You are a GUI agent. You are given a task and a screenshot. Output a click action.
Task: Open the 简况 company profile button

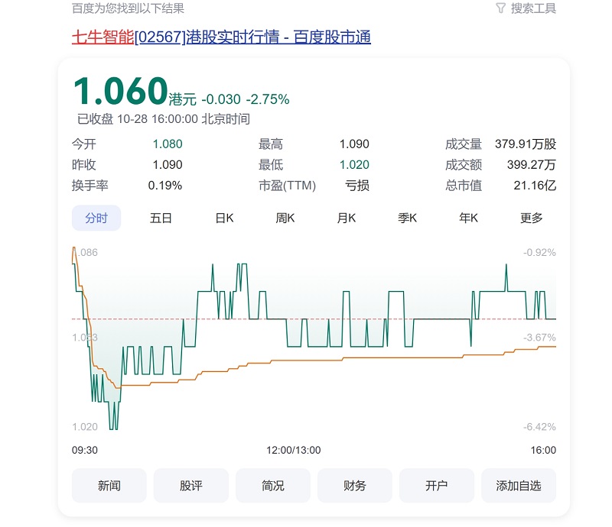click(x=273, y=486)
